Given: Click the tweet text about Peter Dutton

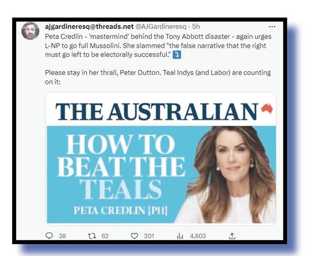Looking at the screenshot, I should [x=158, y=77].
